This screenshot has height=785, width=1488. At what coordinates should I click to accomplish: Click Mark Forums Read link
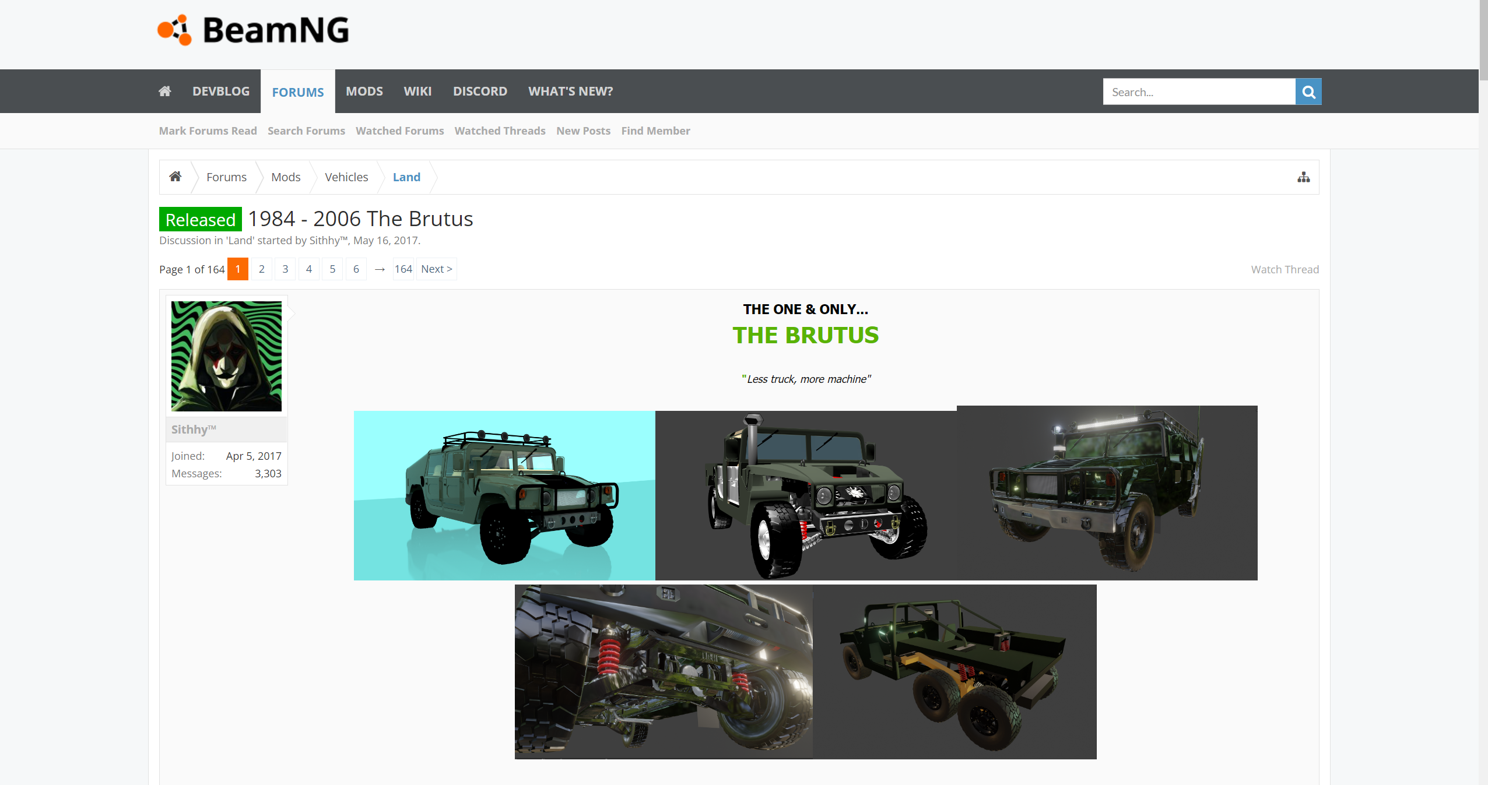click(208, 131)
